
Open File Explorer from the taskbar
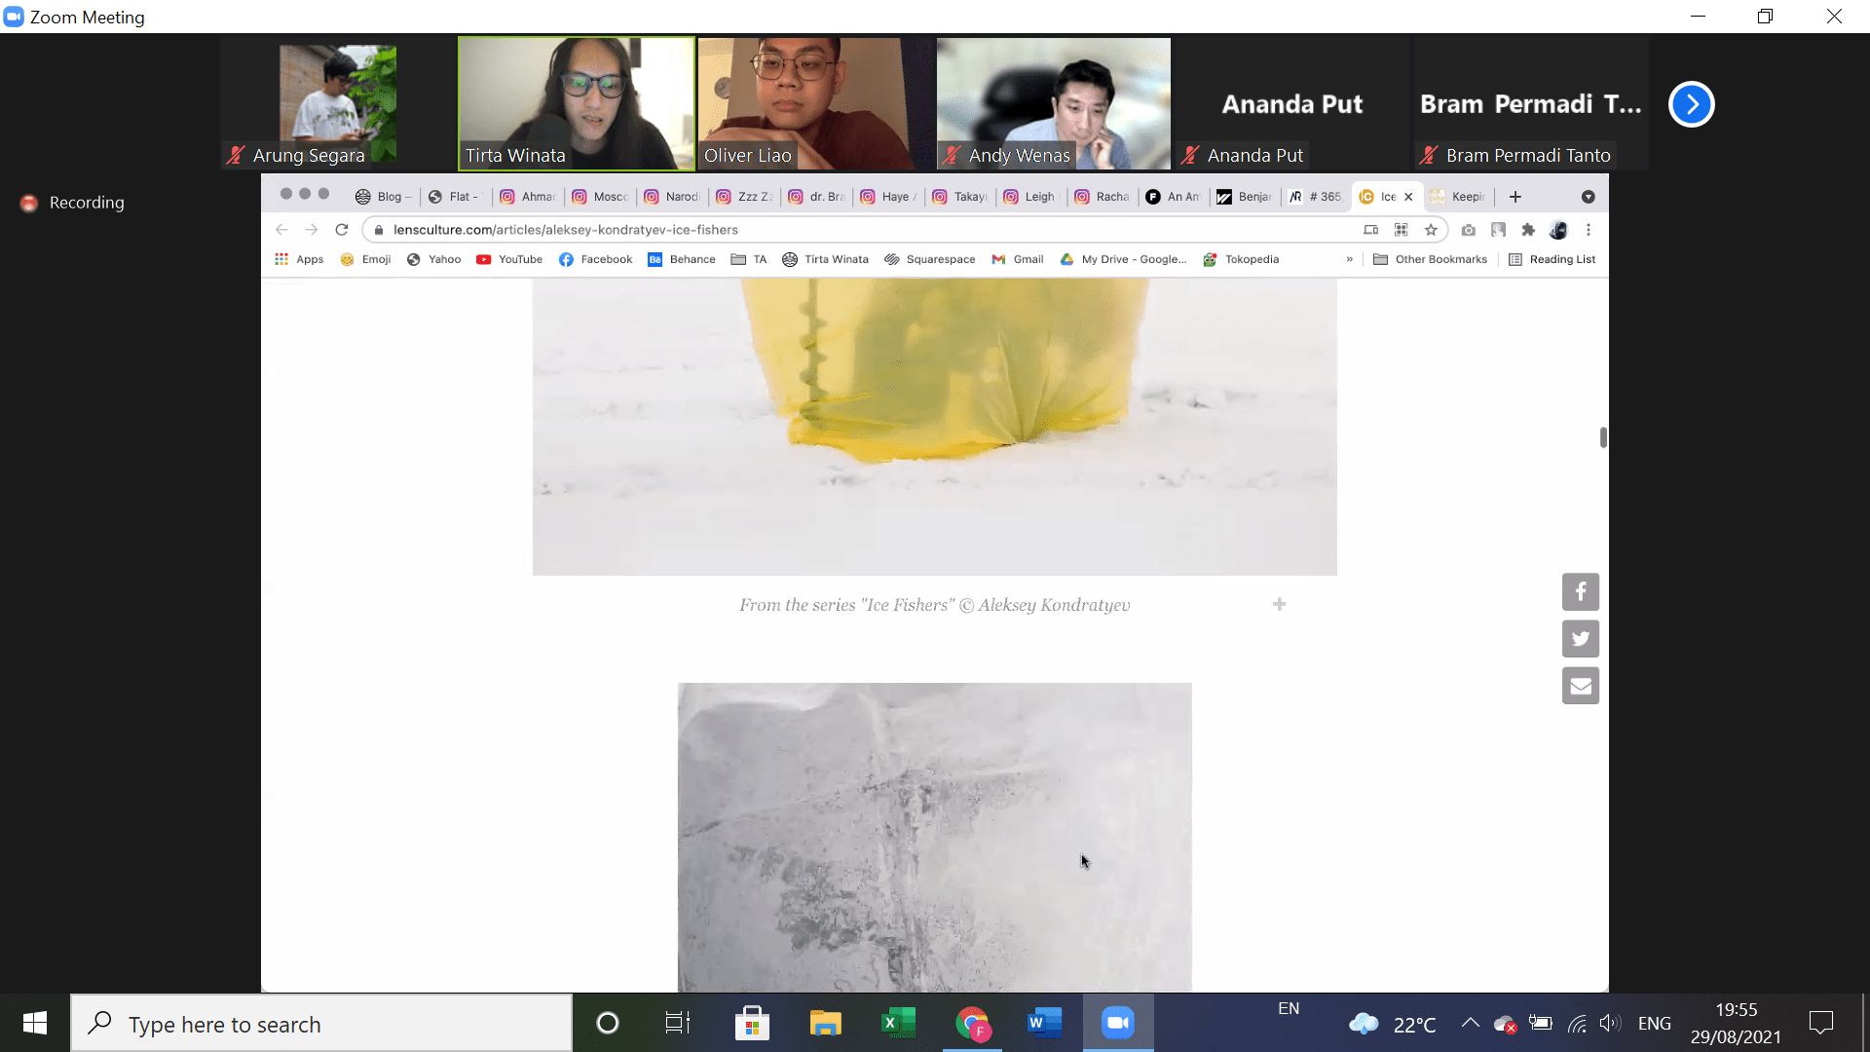pos(826,1023)
